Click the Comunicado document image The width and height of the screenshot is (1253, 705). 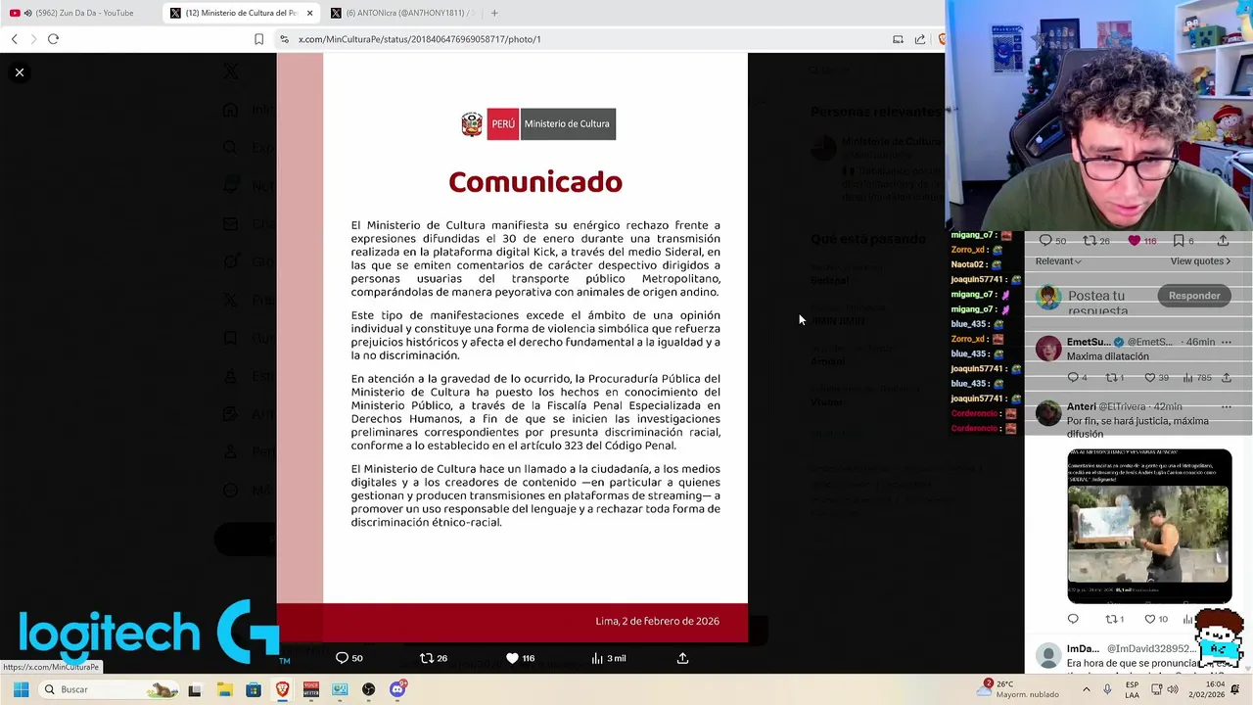tap(512, 348)
